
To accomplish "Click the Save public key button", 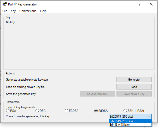I will [97, 94].
